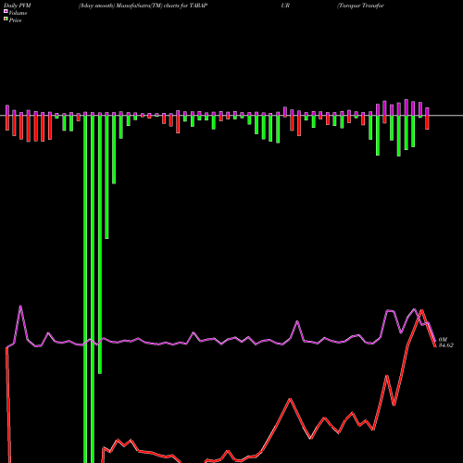Image resolution: width=463 pixels, height=463 pixels.
Task: Select the 'Volume' legend label
Action: tap(18, 13)
